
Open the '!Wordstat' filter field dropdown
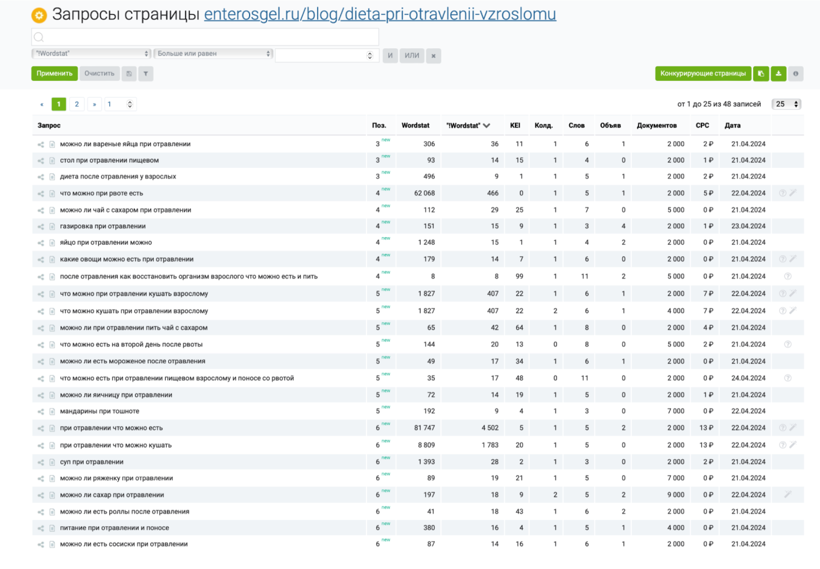pos(91,54)
